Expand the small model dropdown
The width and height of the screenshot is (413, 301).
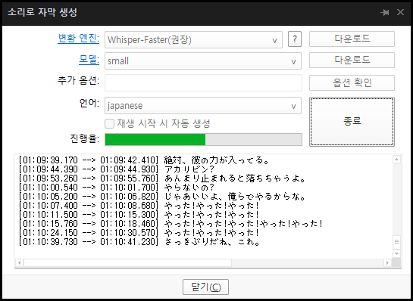203,61
